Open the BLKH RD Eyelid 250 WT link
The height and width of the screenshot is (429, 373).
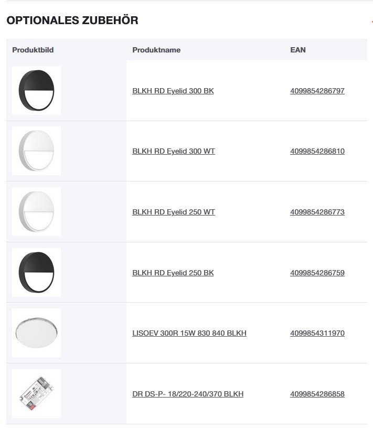coord(174,212)
